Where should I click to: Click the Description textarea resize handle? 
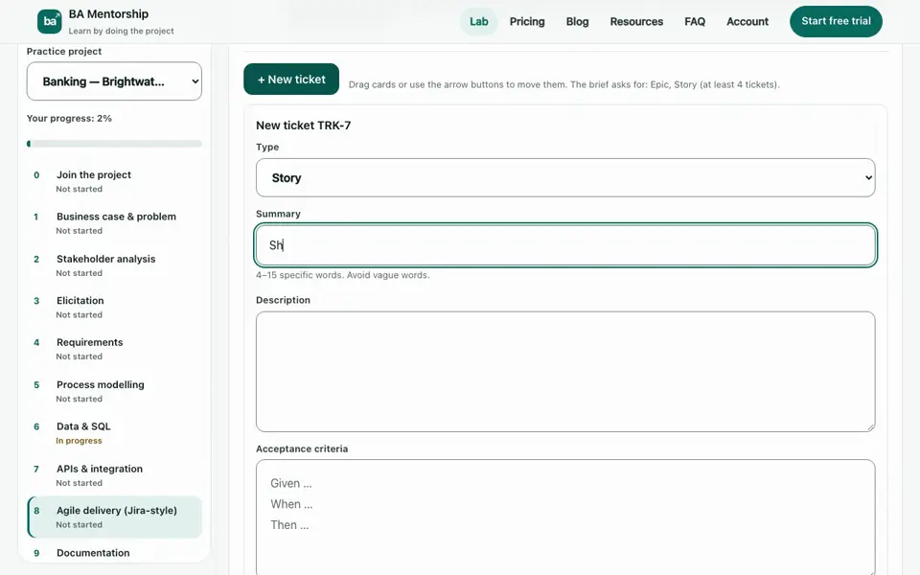coord(870,426)
